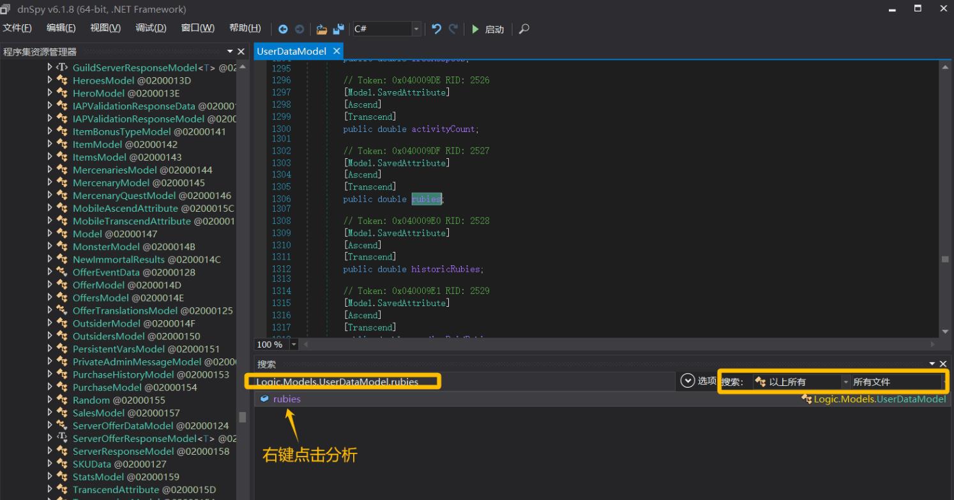954x500 pixels.
Task: Select MonsterModel class in the tree
Action: tap(134, 247)
